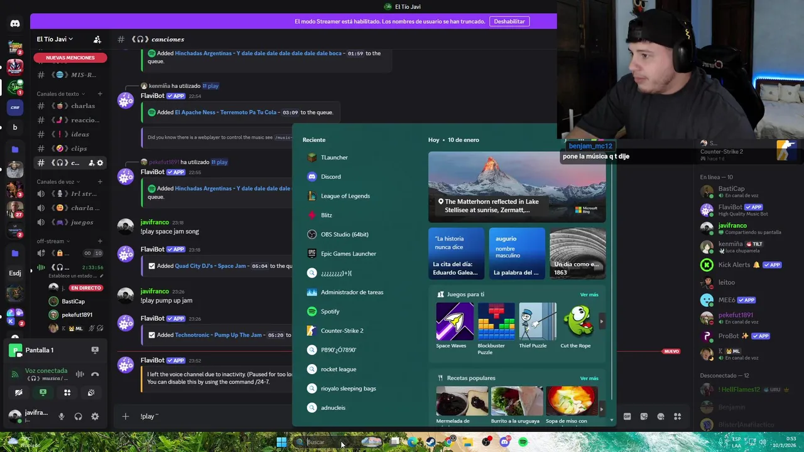Open Hinchadas Argentinas link at 01:59
Screen dimensions: 804x452
pyautogui.click(x=258, y=53)
